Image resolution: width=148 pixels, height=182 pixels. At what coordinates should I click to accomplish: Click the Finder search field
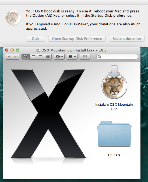(x=117, y=57)
